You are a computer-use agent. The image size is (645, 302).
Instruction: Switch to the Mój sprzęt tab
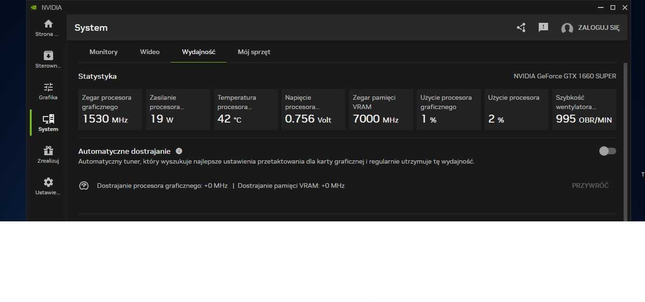pyautogui.click(x=254, y=52)
